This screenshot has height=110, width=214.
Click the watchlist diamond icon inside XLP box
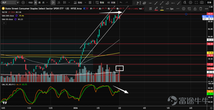pyautogui.click(x=17, y=3)
